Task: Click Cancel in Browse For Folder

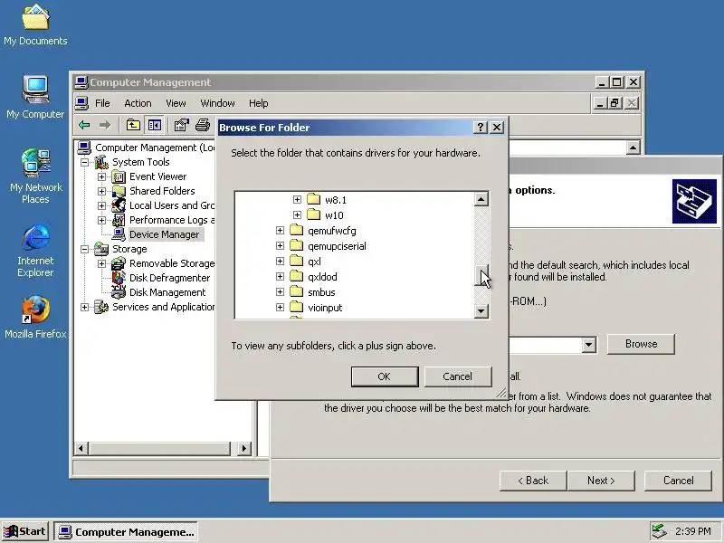Action: 458,376
